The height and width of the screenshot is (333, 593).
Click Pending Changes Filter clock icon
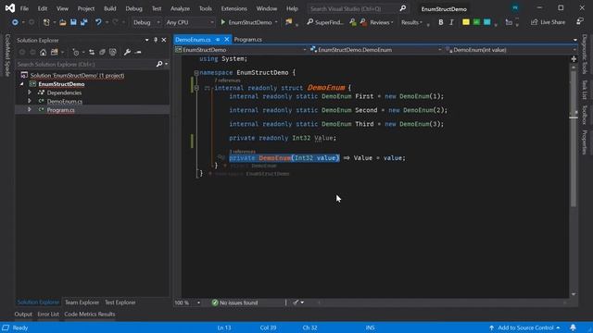click(x=76, y=52)
